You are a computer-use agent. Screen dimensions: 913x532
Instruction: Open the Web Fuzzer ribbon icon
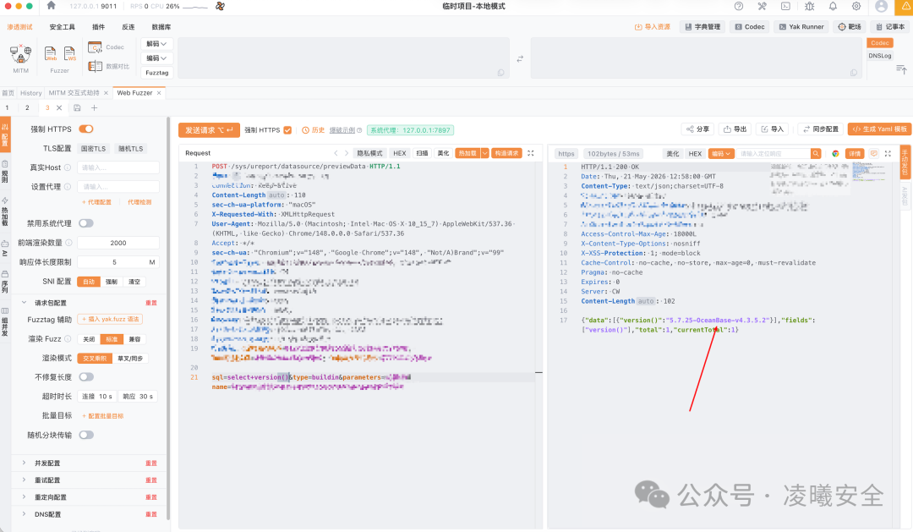51,54
